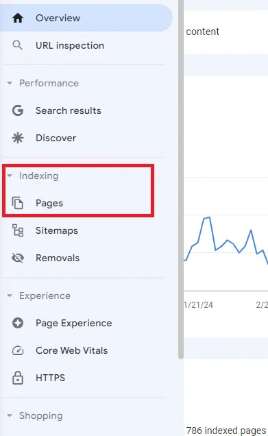268x436 pixels.
Task: Collapse the Shopping section arrow
Action: [x=10, y=415]
